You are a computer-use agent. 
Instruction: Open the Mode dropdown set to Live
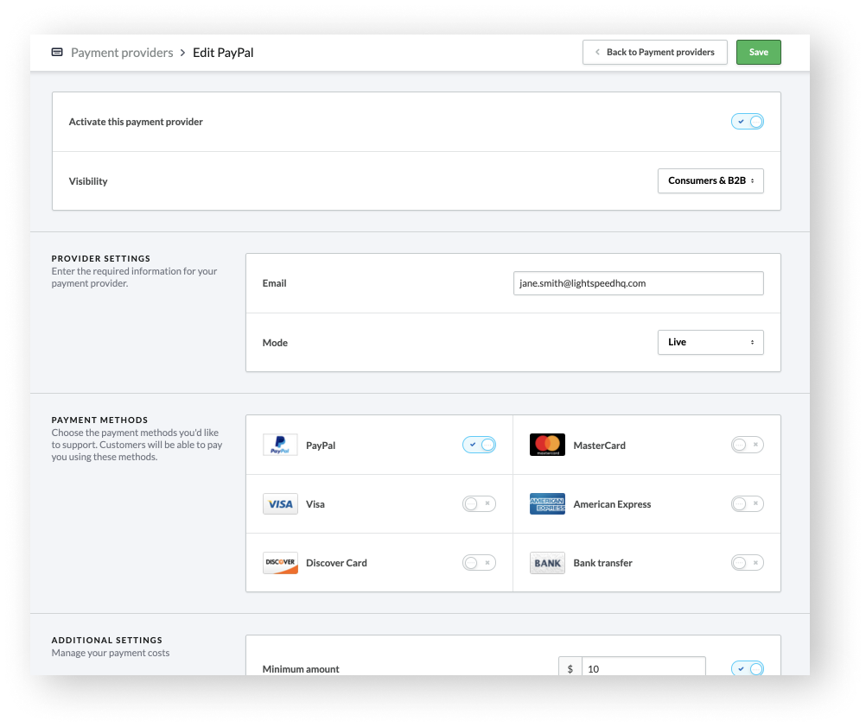point(710,343)
